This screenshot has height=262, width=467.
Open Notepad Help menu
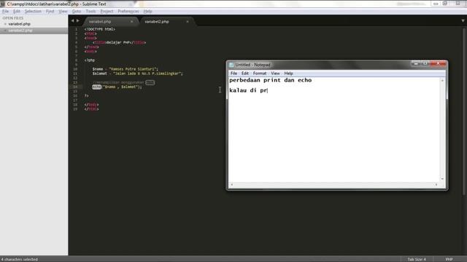pyautogui.click(x=288, y=74)
